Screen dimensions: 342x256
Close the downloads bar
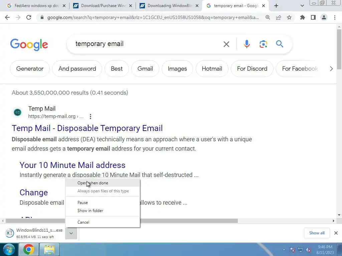[x=336, y=233]
